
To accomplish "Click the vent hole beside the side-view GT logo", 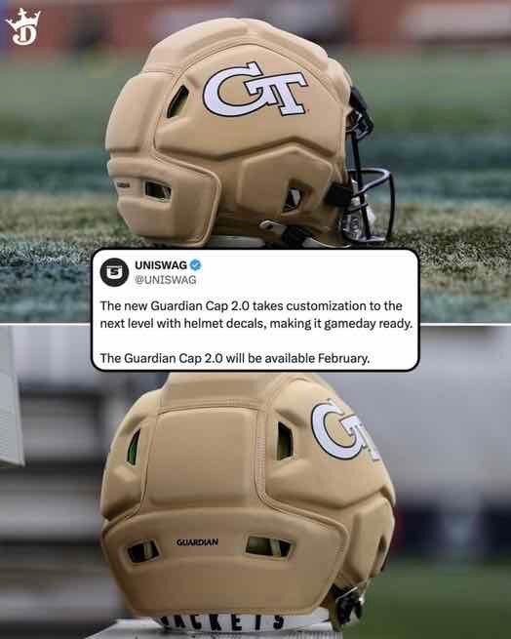I will (x=178, y=101).
